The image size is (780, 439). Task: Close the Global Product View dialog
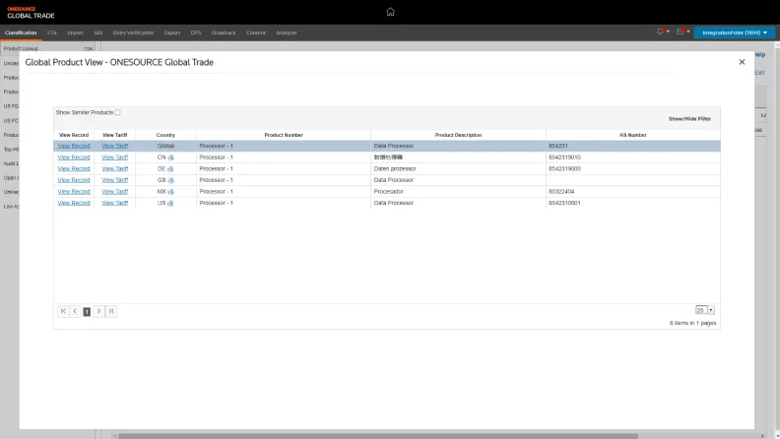[742, 62]
